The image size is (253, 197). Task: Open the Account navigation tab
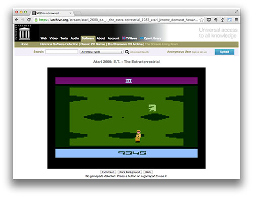[113, 38]
